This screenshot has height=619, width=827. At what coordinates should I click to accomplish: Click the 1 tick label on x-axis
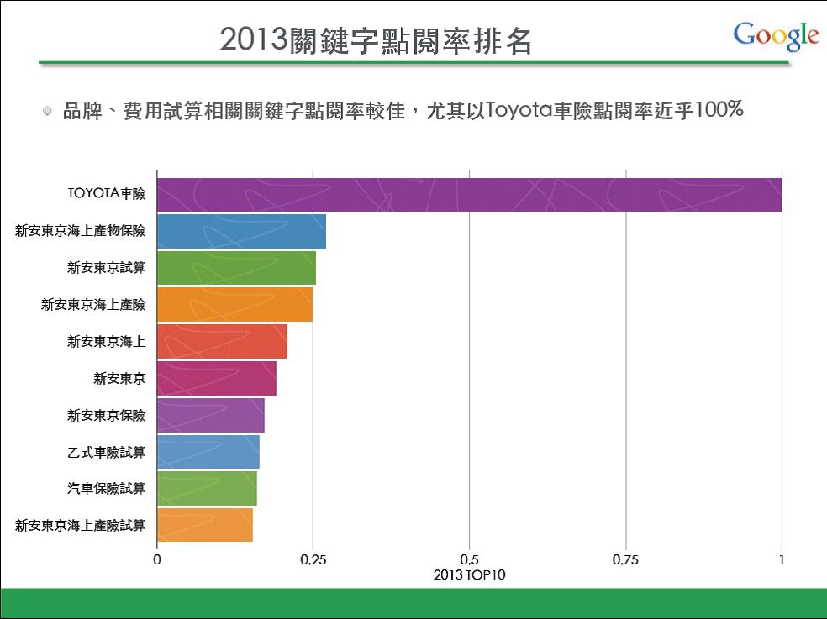point(782,559)
